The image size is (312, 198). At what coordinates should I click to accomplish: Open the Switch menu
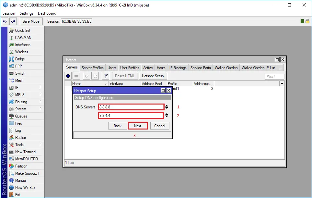click(26, 73)
